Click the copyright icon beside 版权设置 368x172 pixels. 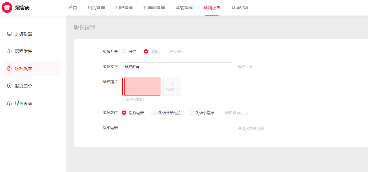tap(9, 68)
